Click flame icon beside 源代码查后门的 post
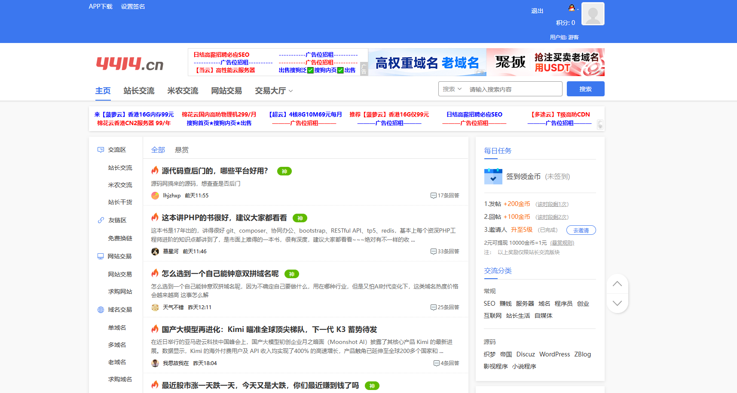This screenshot has width=737, height=393. pos(155,171)
